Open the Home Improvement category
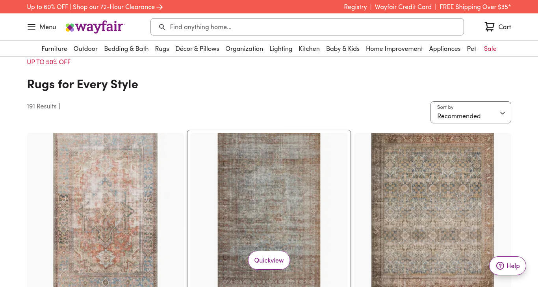The width and height of the screenshot is (538, 287). click(394, 48)
